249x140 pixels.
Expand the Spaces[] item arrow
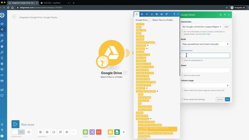147,48
